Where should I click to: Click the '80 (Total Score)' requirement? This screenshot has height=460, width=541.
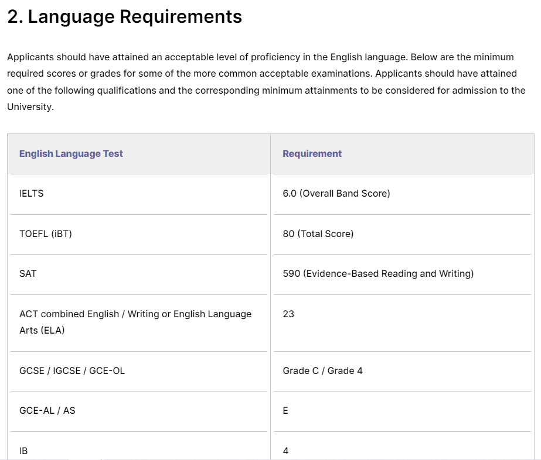[318, 234]
